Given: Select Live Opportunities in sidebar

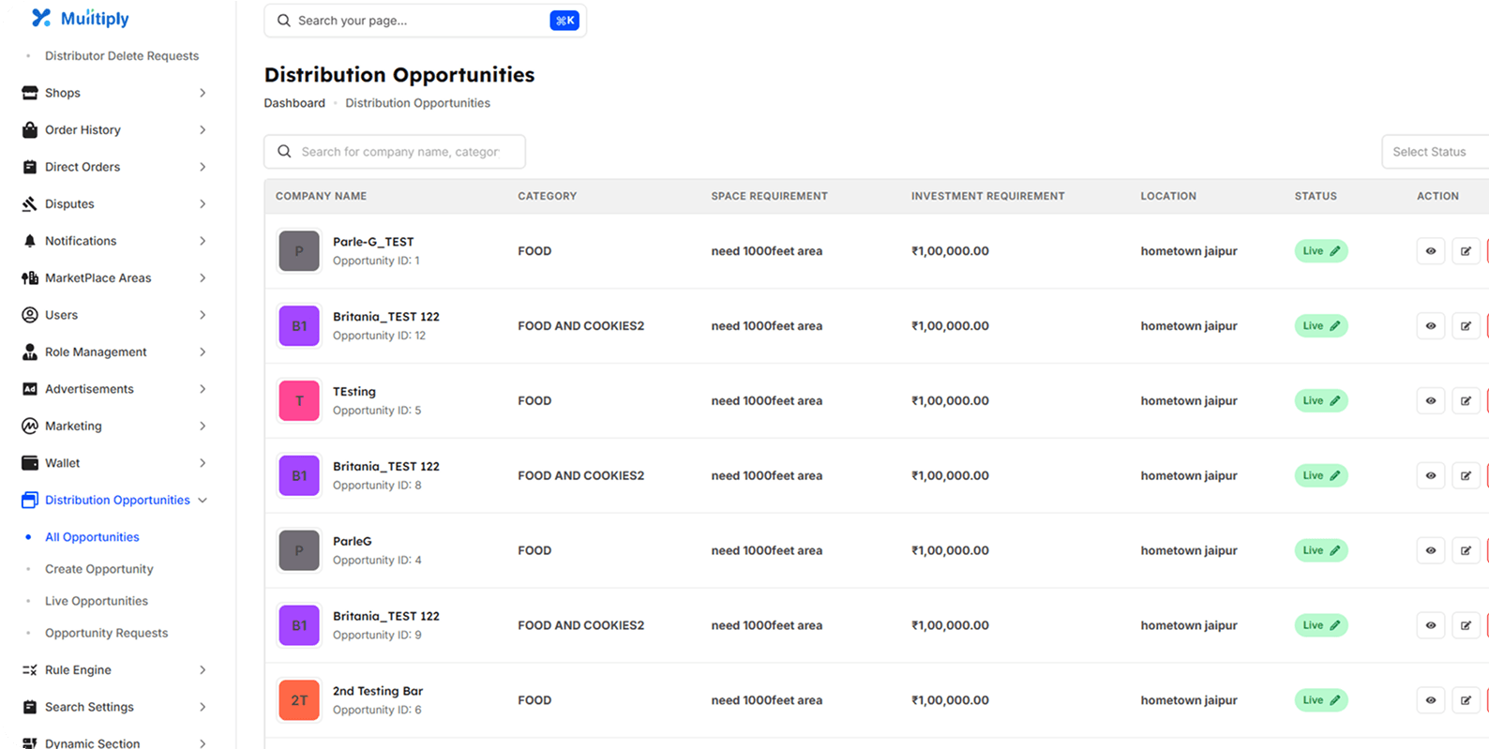Looking at the screenshot, I should [96, 601].
